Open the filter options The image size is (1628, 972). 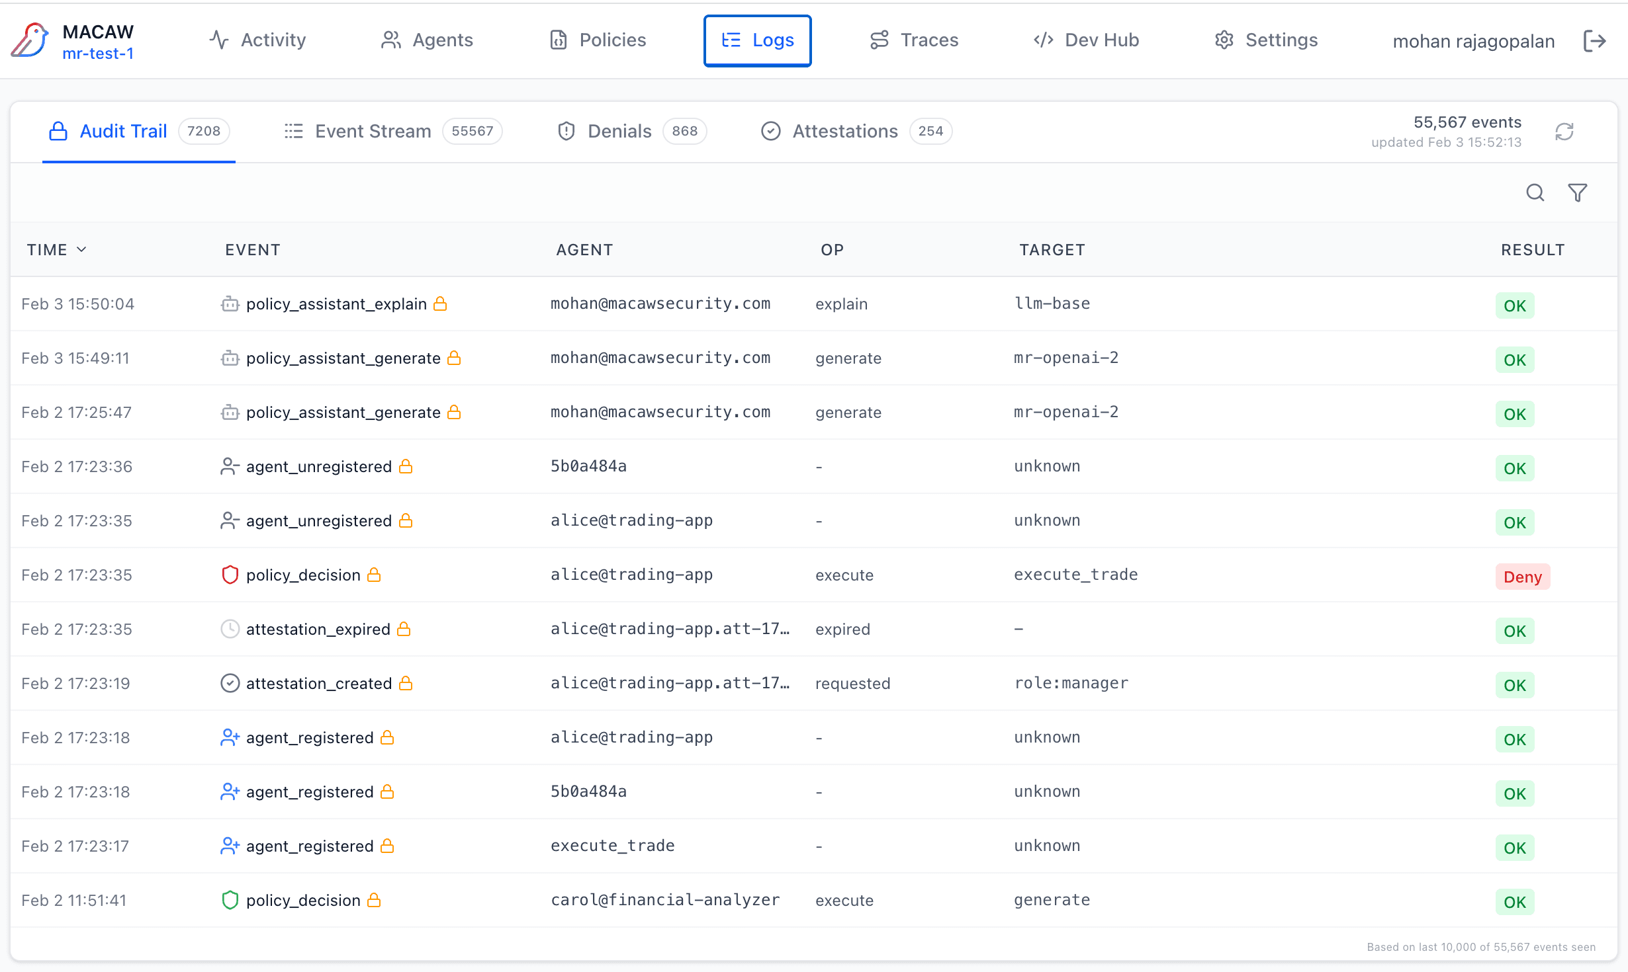1577,192
